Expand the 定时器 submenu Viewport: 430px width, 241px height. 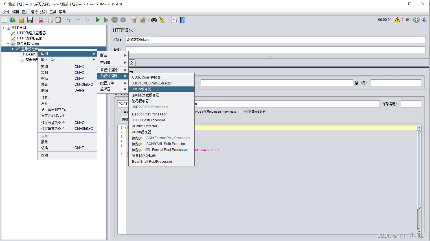click(x=113, y=63)
